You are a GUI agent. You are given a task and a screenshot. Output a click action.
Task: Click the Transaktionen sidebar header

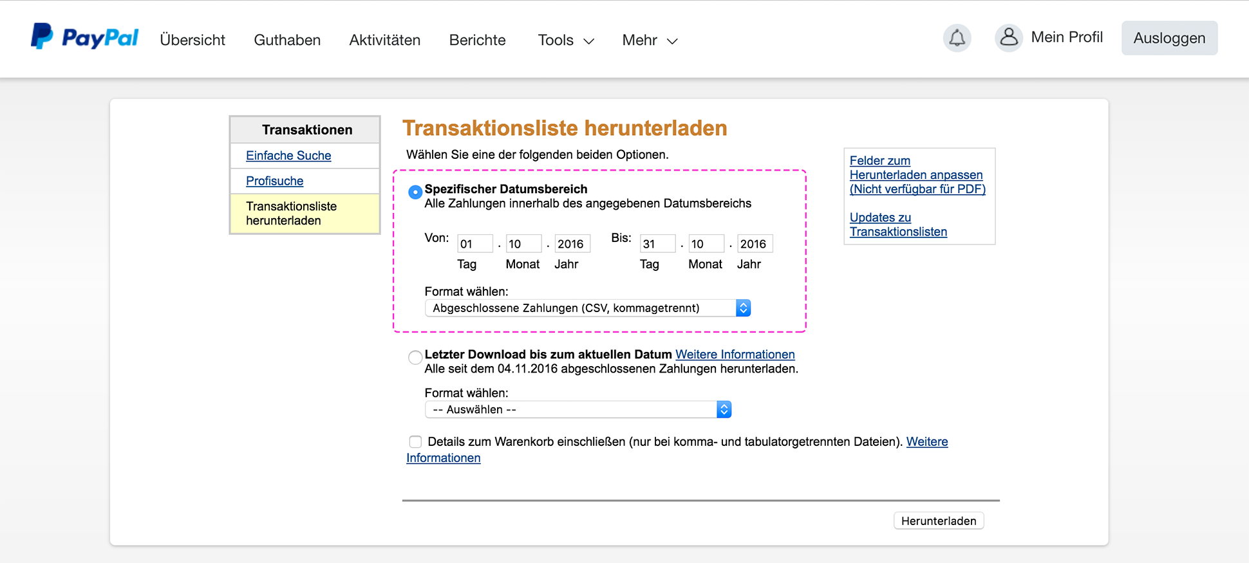(305, 130)
